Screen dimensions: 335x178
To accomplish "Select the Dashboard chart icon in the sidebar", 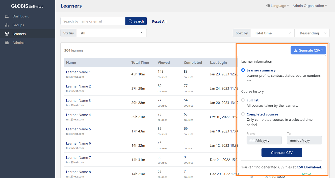I will pyautogui.click(x=7, y=16).
